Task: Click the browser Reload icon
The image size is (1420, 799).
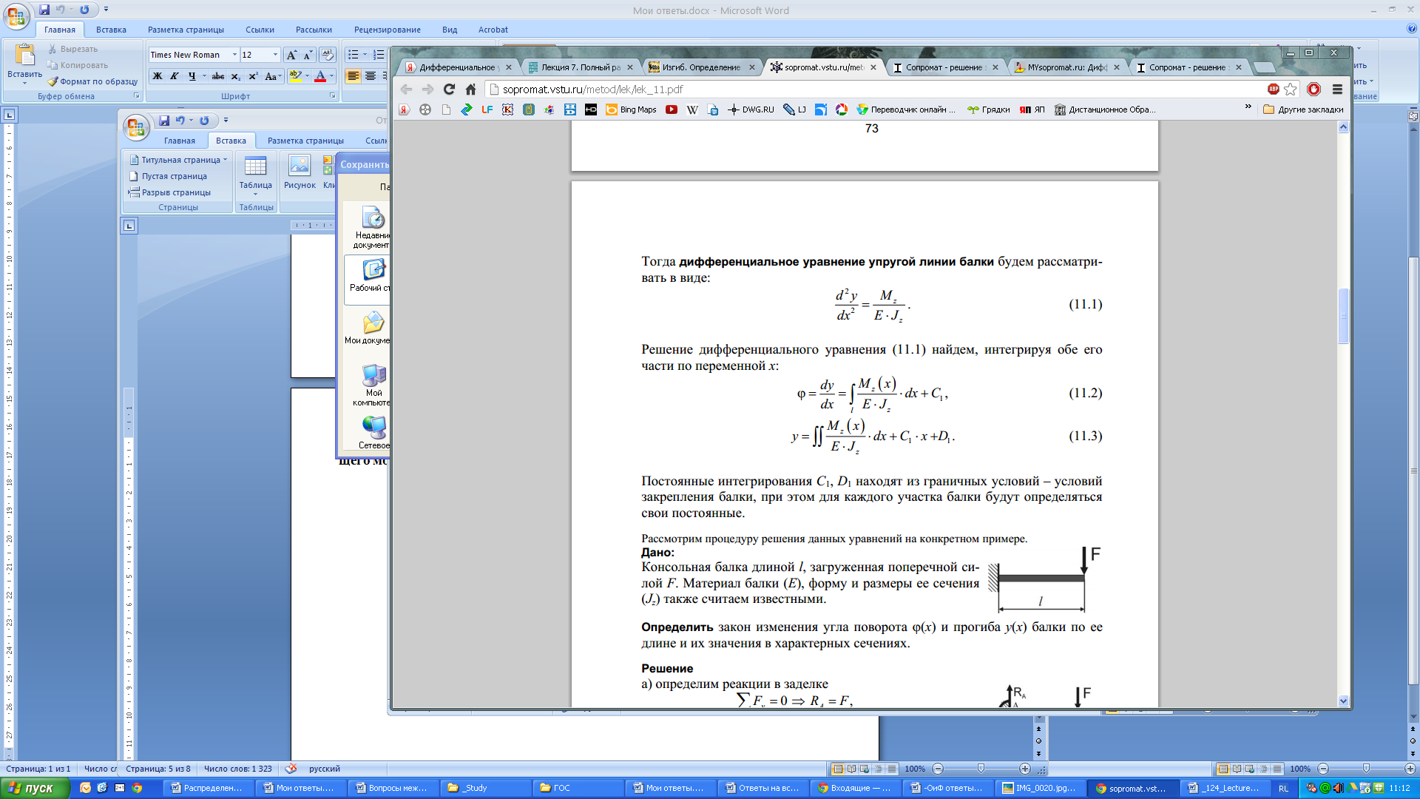Action: tap(449, 89)
